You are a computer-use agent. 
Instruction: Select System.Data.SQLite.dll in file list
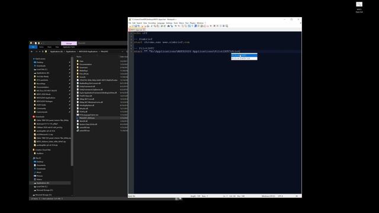coord(88,124)
